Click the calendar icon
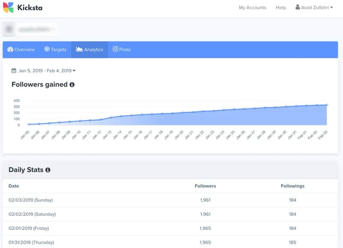343x248 pixels. tap(14, 70)
